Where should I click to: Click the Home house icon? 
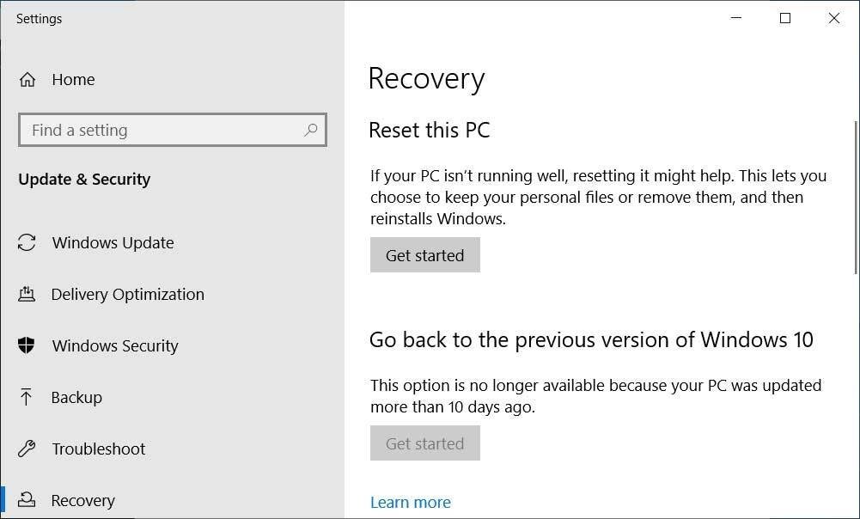[x=27, y=80]
